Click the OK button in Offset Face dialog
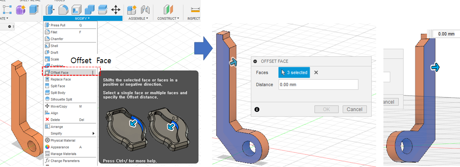This screenshot has height=167, width=460. click(x=326, y=109)
